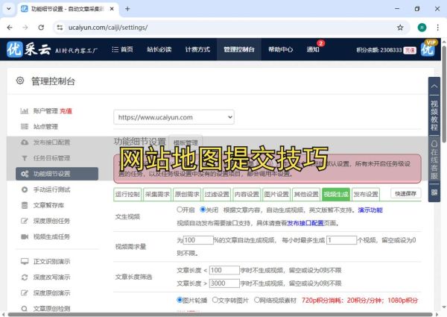Click the 视频生成任务 camera icon
The height and width of the screenshot is (317, 447).
(23, 236)
